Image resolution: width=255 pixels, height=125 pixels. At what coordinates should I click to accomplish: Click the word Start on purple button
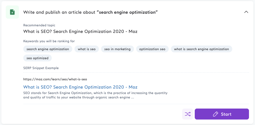pos(226,114)
